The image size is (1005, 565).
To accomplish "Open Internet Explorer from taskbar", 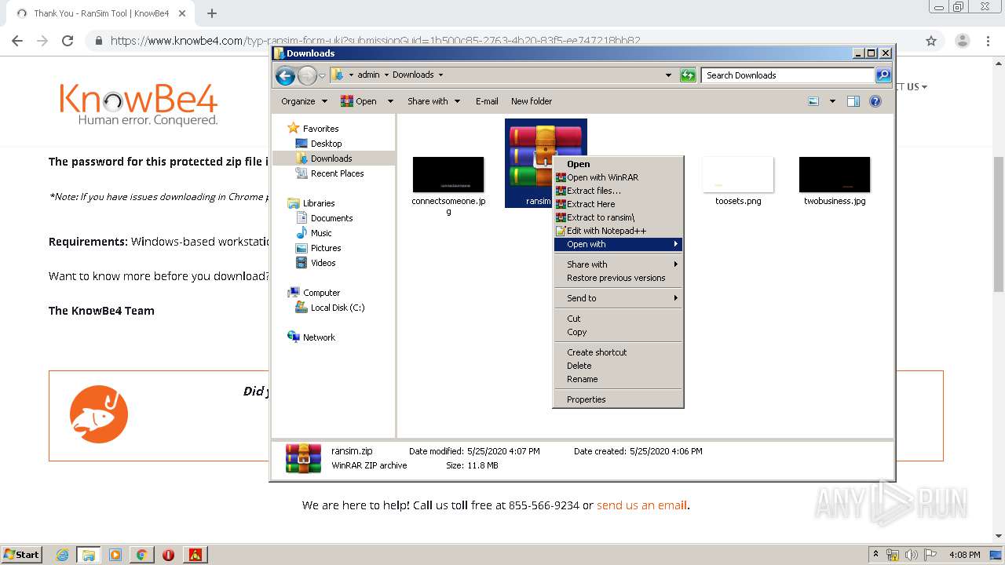I will (x=63, y=555).
